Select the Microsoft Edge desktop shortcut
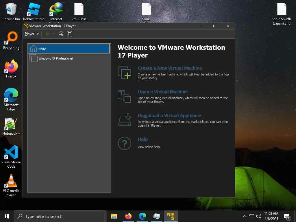 tap(11, 99)
